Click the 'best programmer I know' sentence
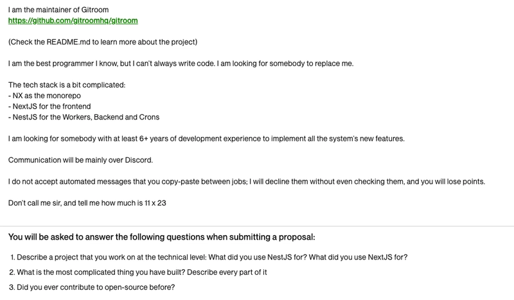 (x=181, y=64)
